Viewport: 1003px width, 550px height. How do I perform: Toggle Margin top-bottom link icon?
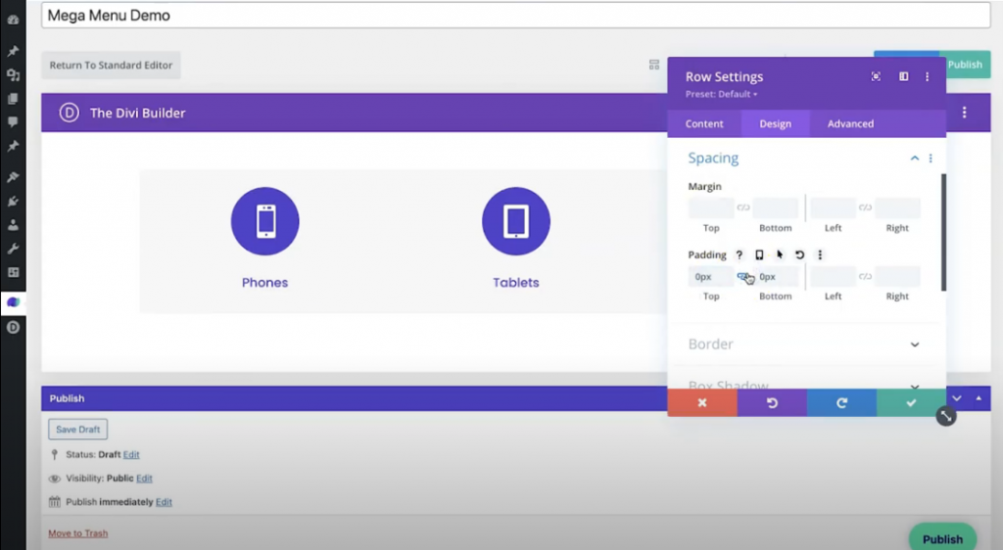743,206
